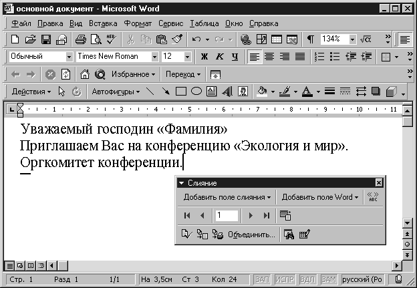This screenshot has height=288, width=417.
Task: Select the Oval drawing tool
Action: click(x=196, y=92)
